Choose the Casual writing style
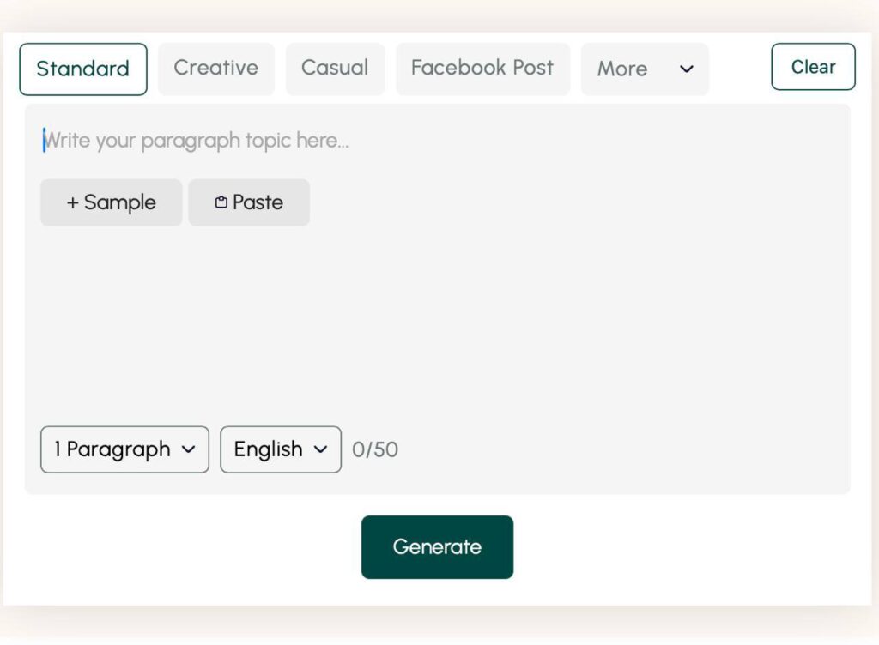The width and height of the screenshot is (879, 645). 335,69
